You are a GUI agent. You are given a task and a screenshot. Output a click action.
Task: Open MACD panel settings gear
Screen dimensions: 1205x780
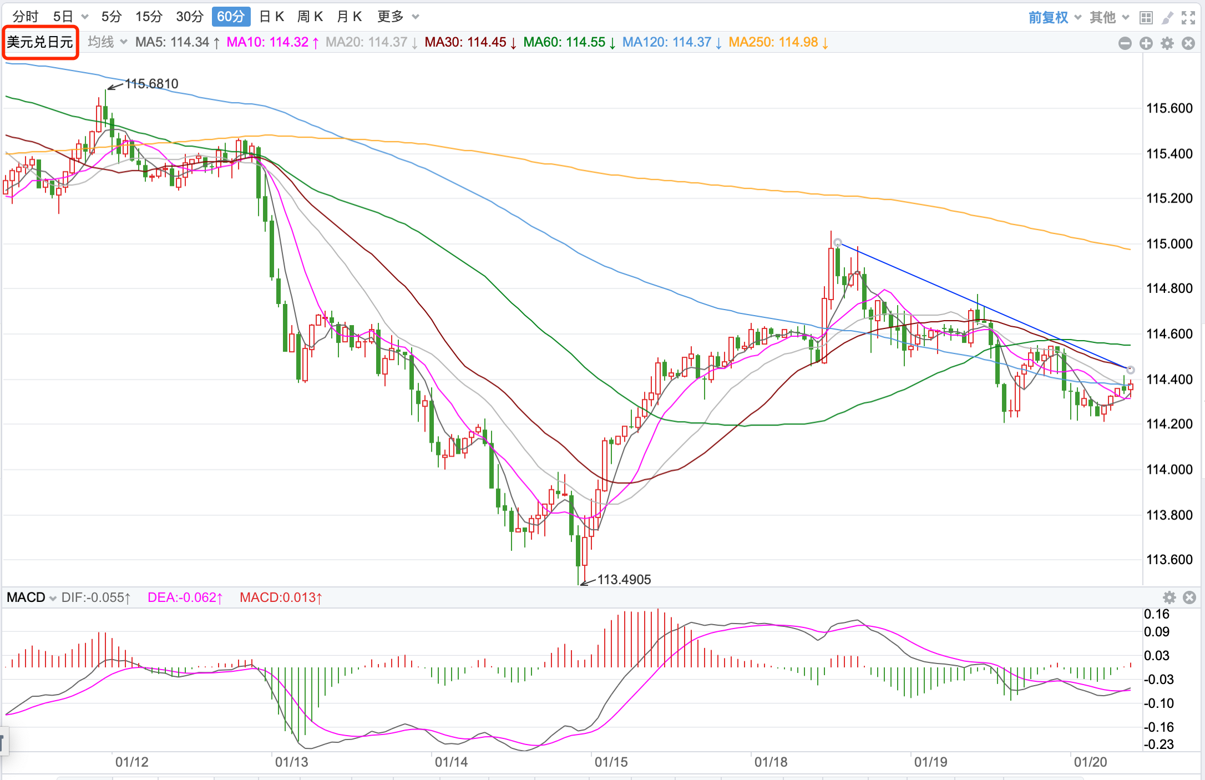coord(1169,597)
